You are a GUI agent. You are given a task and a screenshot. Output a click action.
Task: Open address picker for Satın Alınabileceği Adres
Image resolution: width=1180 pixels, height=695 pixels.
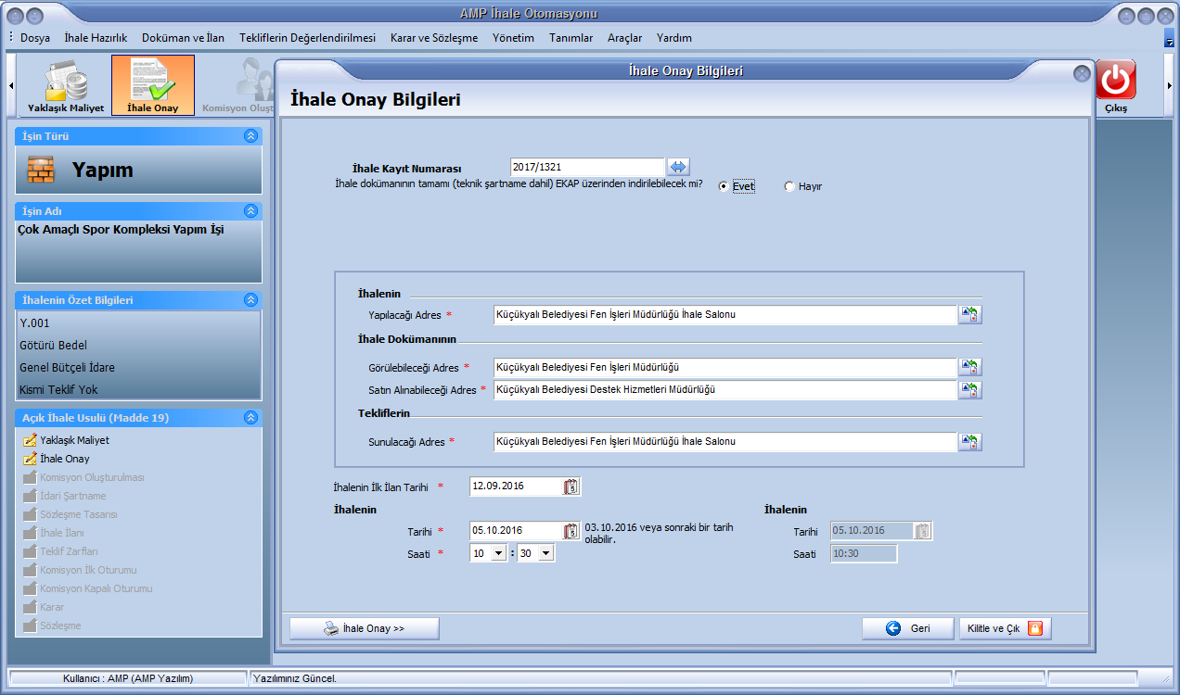click(970, 390)
